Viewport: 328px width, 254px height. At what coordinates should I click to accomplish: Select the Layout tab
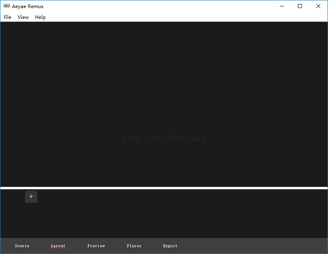click(x=58, y=246)
